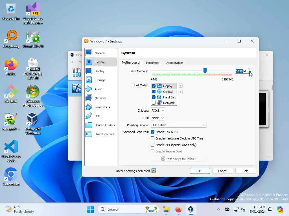Click Cancel in settings dialog
The image size is (289, 216).
point(222,171)
